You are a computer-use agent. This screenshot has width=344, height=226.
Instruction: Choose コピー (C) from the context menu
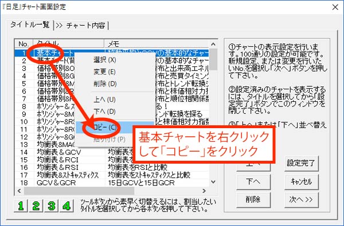[x=105, y=127]
